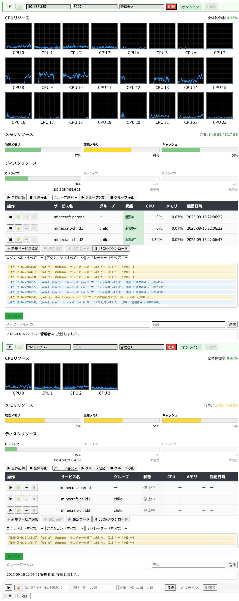Collapse the 192.168.3.50 server panel

10,7
